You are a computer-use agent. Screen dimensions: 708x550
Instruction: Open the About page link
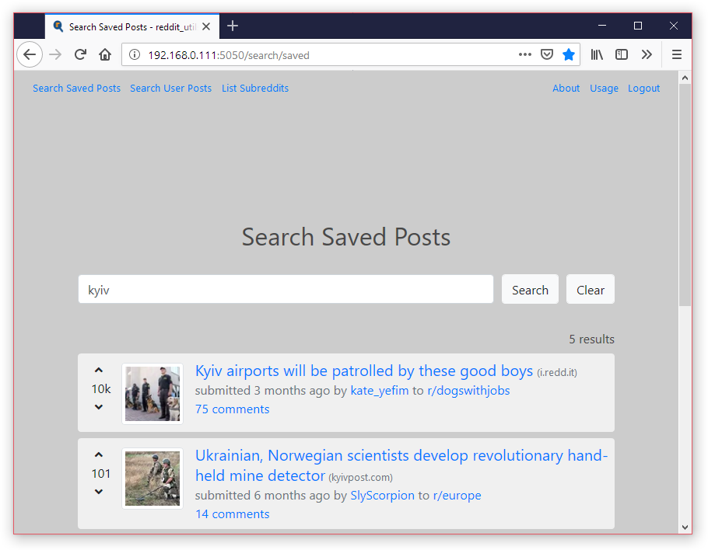(x=566, y=89)
